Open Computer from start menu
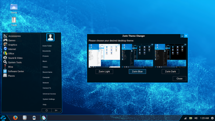 [46, 77]
